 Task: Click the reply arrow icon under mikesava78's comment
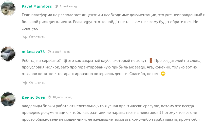25,83
